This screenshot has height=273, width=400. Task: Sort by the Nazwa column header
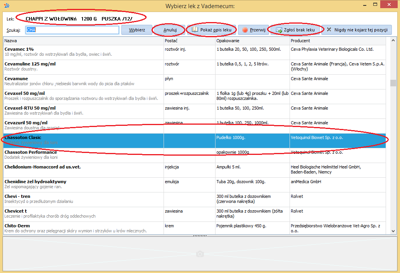(x=83, y=41)
